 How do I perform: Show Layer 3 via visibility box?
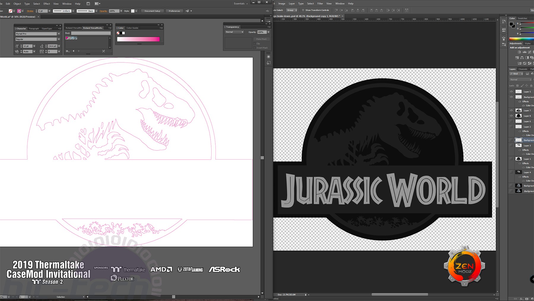[511, 146]
